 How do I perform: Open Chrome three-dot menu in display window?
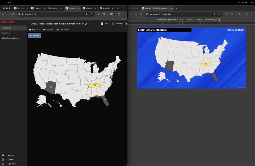click(252, 14)
